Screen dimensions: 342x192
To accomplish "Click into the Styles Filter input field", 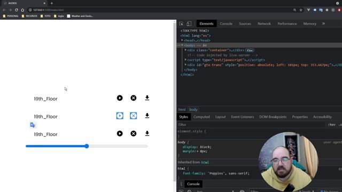I will tap(251, 125).
